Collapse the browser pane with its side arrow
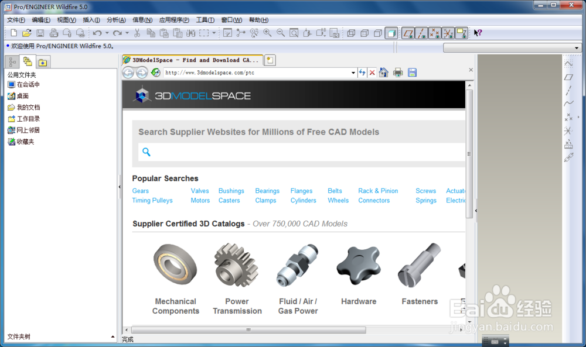This screenshot has height=347, width=586. point(476,211)
